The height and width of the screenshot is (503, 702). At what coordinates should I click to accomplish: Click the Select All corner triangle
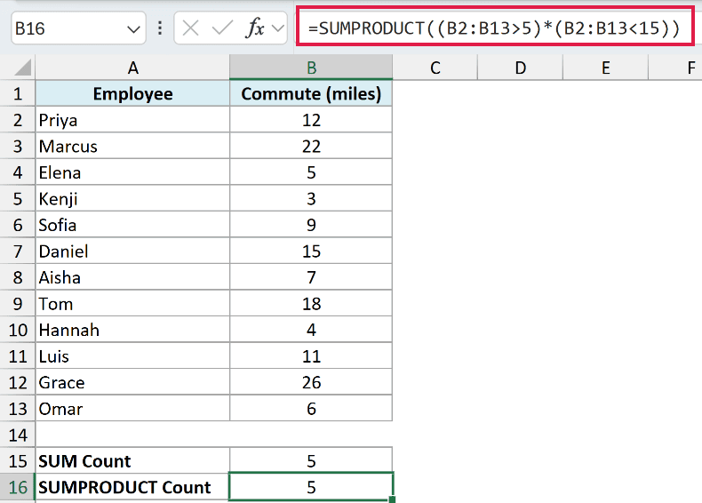[x=23, y=68]
